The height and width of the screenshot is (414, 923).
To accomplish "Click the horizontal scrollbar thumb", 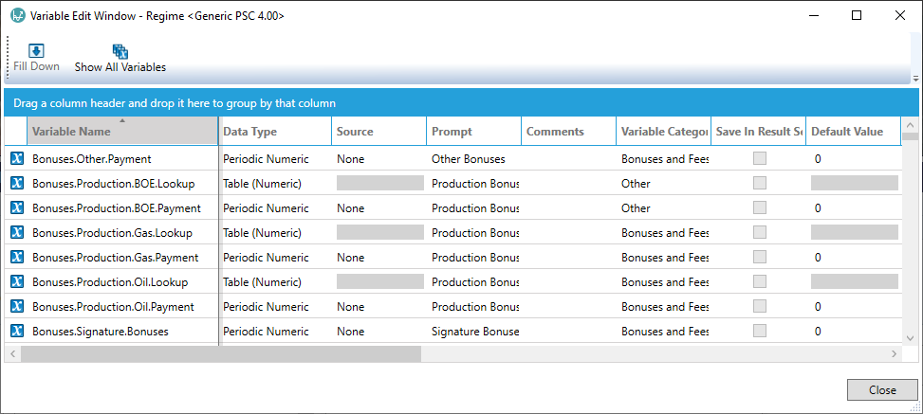I will point(221,353).
